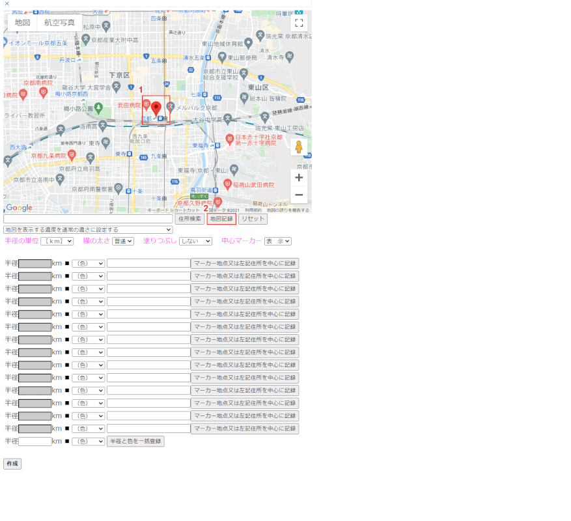This screenshot has height=521, width=571.
Task: Close the banner with the blue X
Action: point(7,4)
